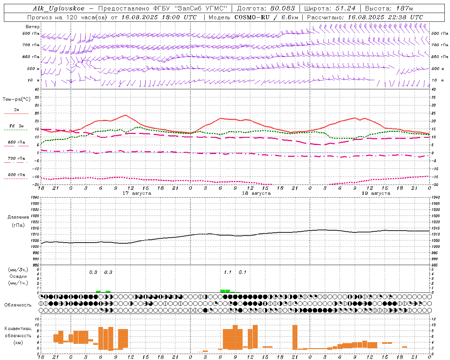This screenshot has height=360, width=450.
Task: Click the 17 августа date label
Action: click(x=137, y=193)
